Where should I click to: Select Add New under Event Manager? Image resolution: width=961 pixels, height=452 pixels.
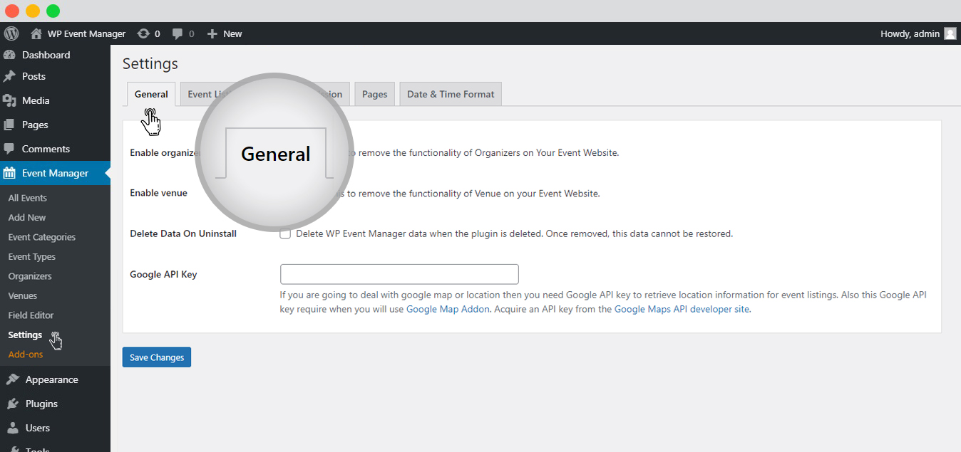tap(27, 217)
